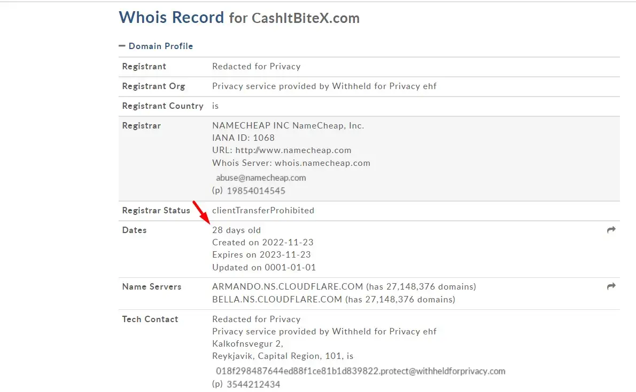Click the Registrant label
Image resolution: width=636 pixels, height=392 pixels.
[x=144, y=67]
